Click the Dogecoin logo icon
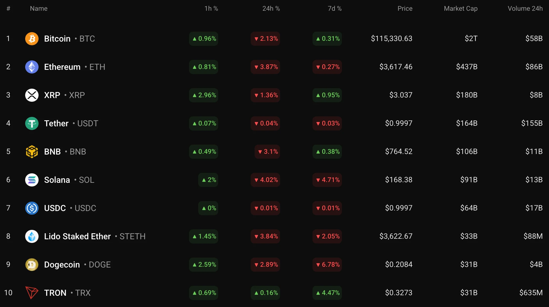Screen dimensions: 549x307 [x=32, y=265]
